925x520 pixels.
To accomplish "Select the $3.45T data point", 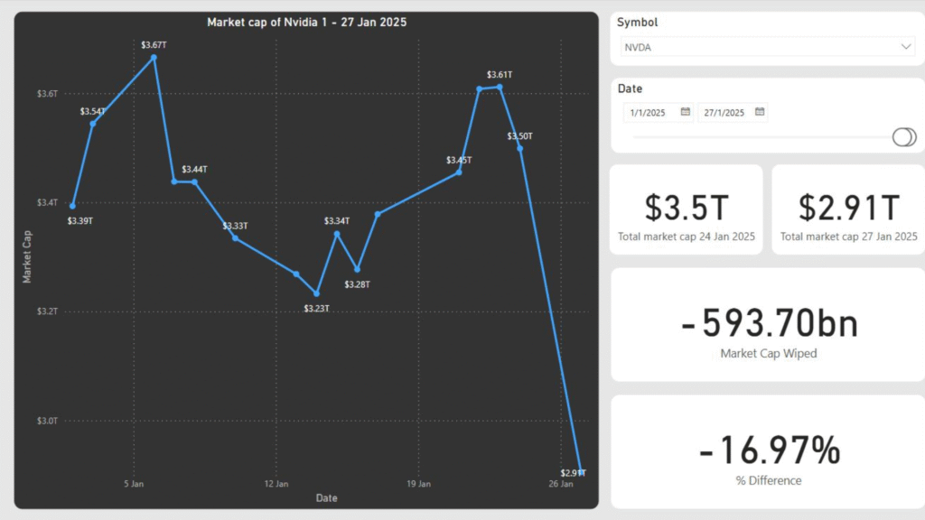I will point(459,172).
